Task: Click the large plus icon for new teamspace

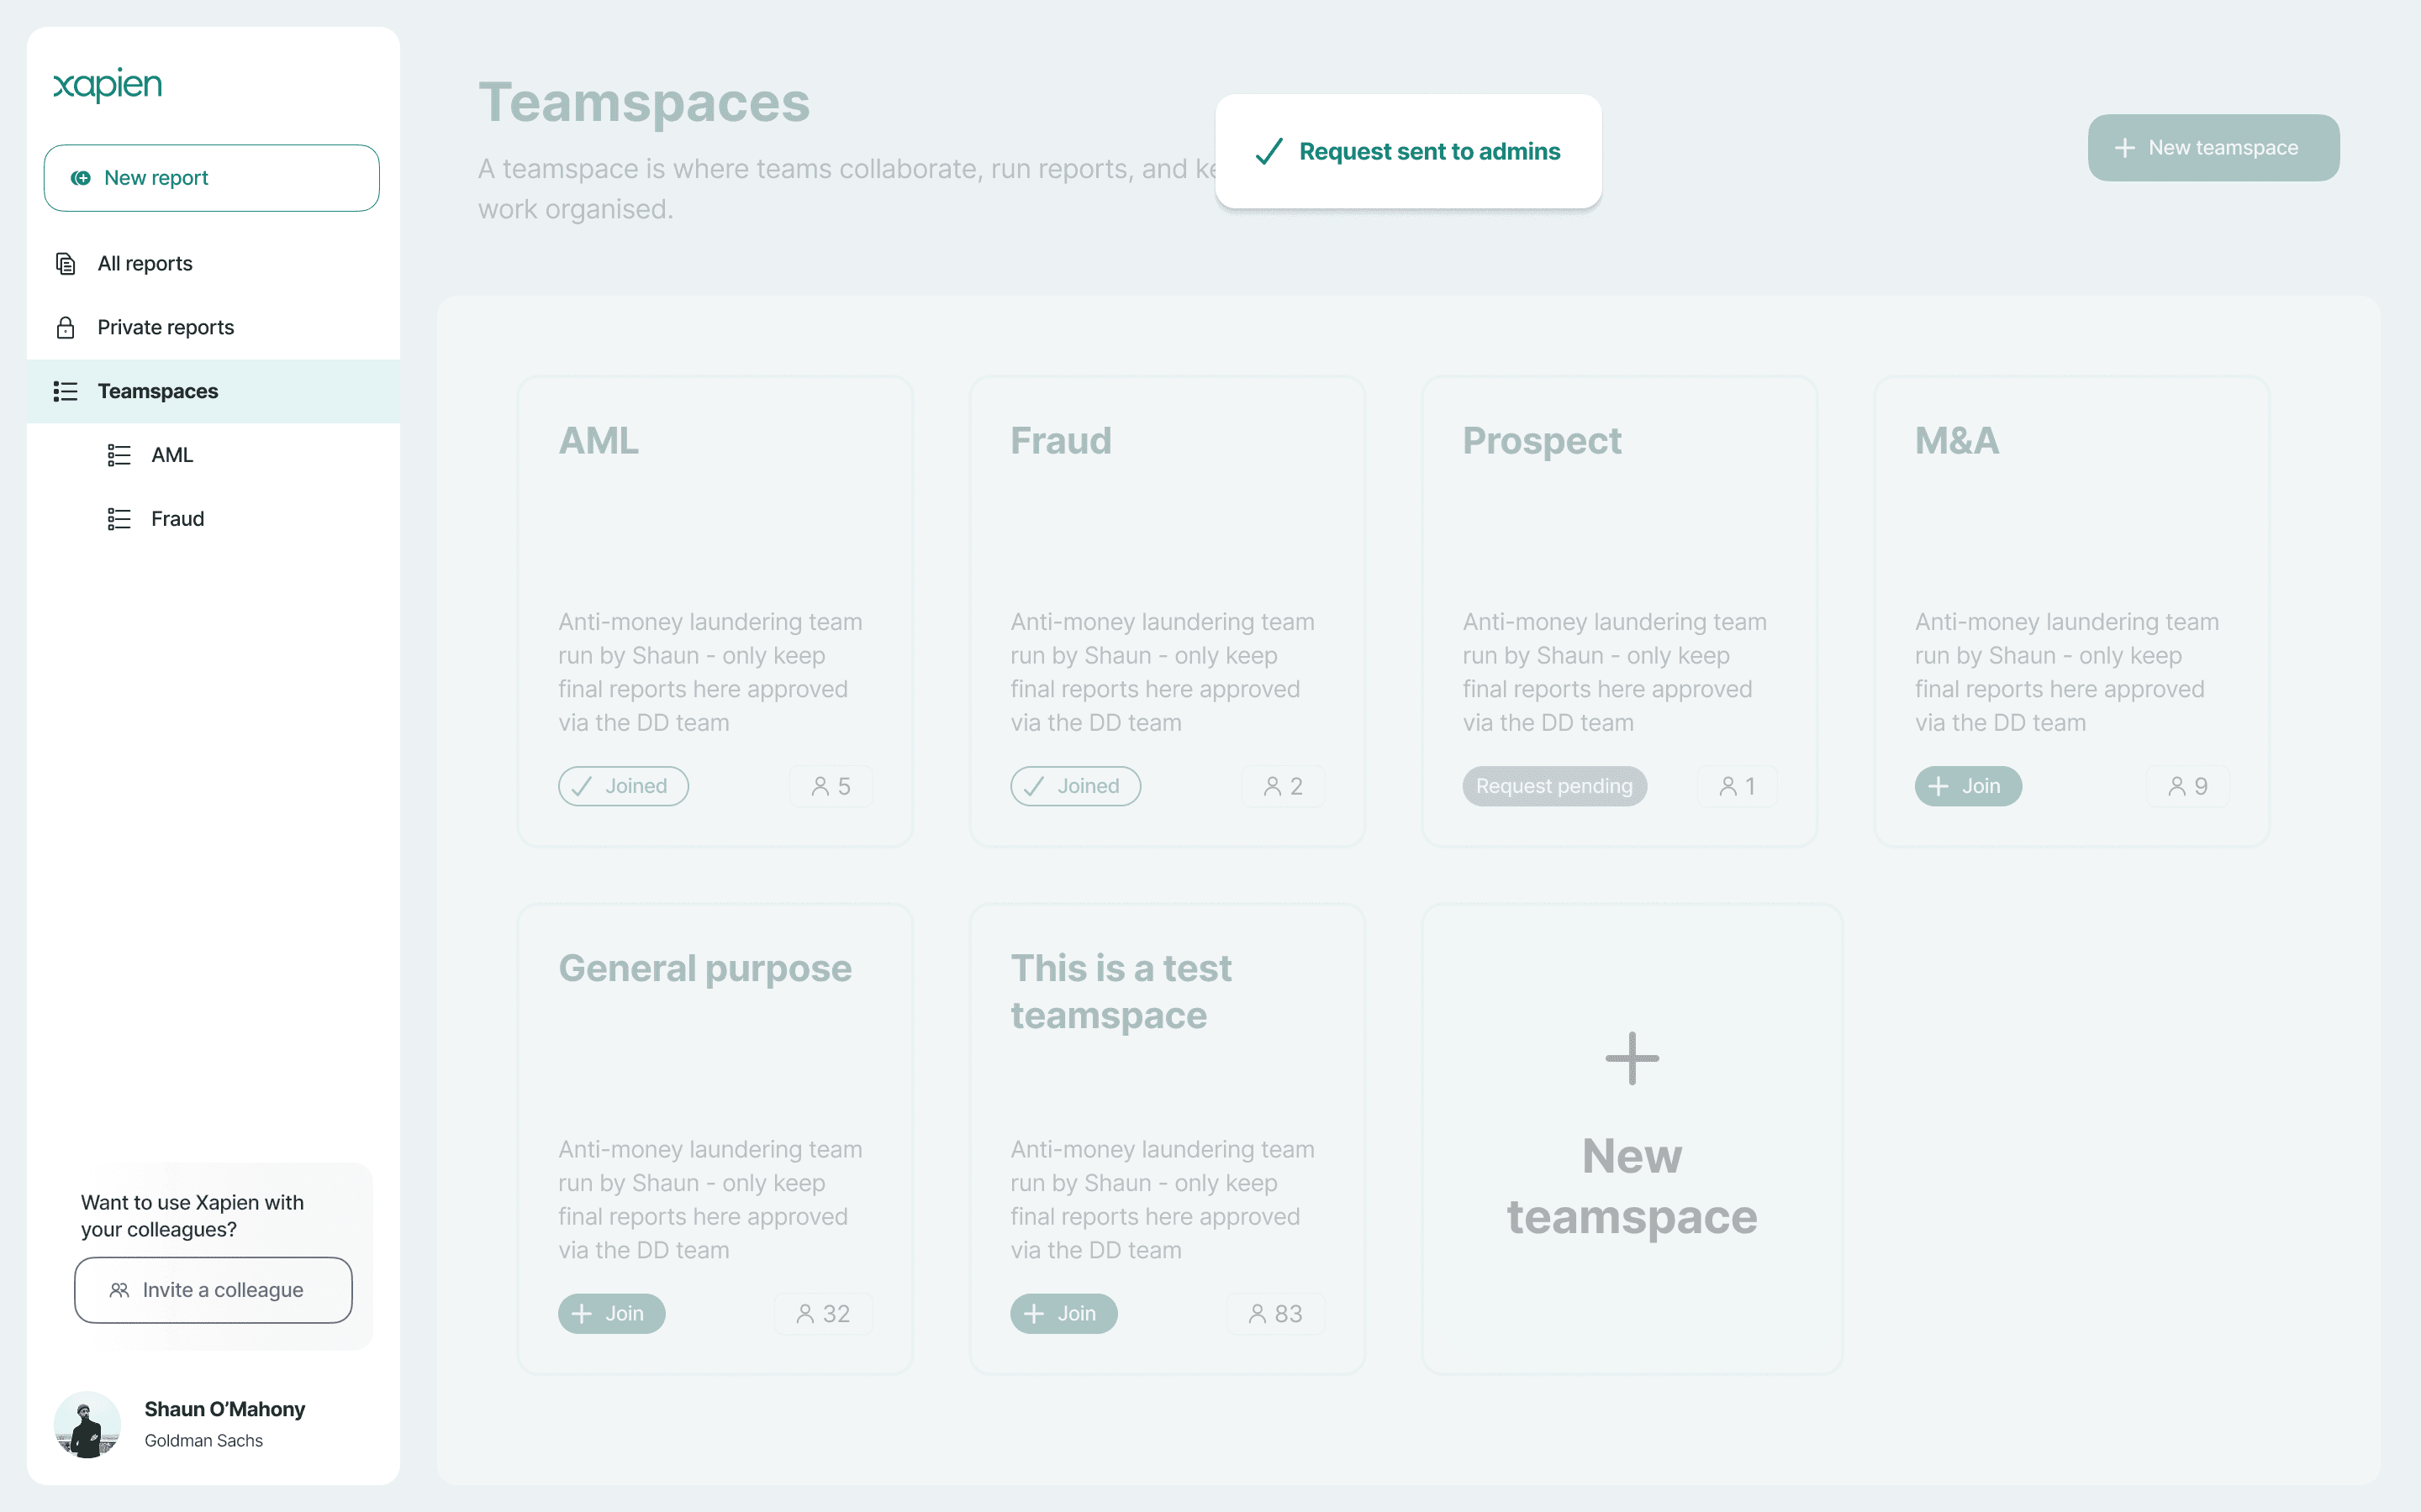Action: point(1632,1058)
